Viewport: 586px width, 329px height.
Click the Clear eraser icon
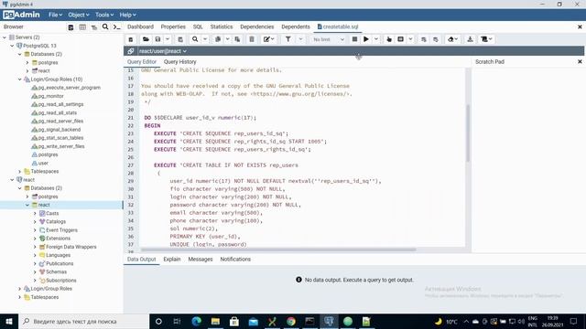(450, 39)
